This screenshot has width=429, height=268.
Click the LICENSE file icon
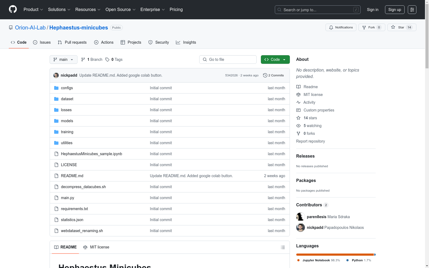(56, 165)
